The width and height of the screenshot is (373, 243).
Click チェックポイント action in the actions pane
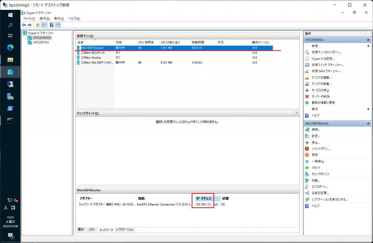321,174
